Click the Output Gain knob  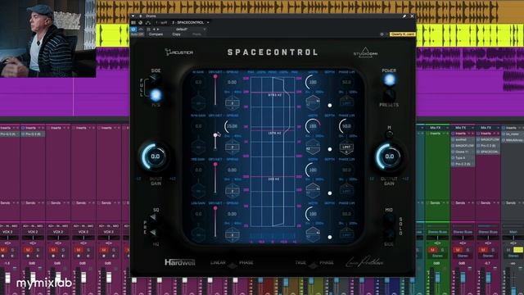[390, 157]
